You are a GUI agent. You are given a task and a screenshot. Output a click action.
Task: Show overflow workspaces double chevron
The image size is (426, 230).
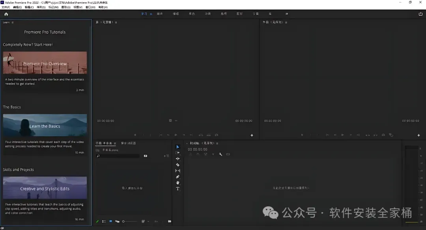[x=287, y=14]
